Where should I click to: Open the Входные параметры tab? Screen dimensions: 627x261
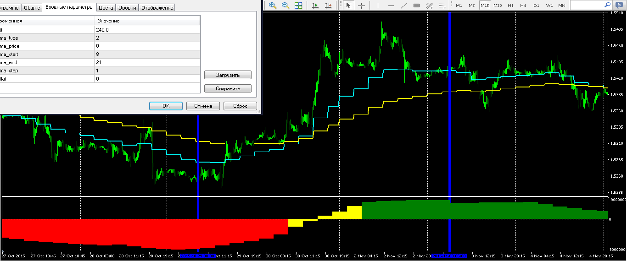point(69,7)
